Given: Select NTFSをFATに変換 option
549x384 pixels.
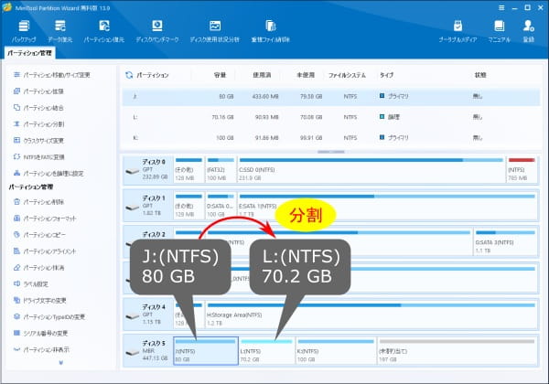Looking at the screenshot, I should pos(38,157).
